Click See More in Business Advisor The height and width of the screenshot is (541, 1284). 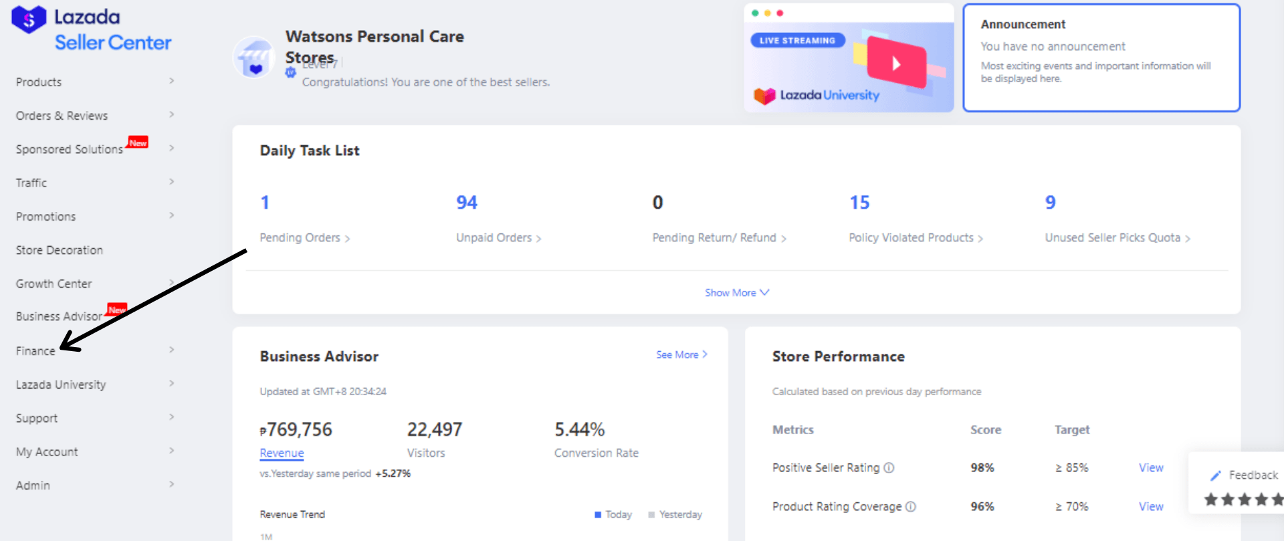tap(681, 355)
